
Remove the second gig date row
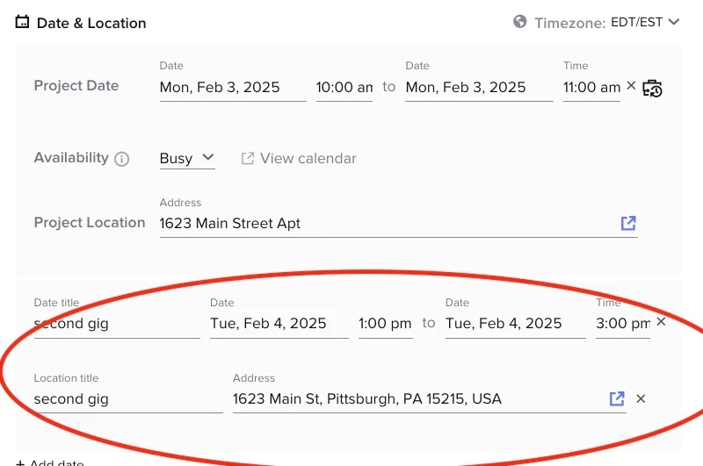click(x=662, y=322)
